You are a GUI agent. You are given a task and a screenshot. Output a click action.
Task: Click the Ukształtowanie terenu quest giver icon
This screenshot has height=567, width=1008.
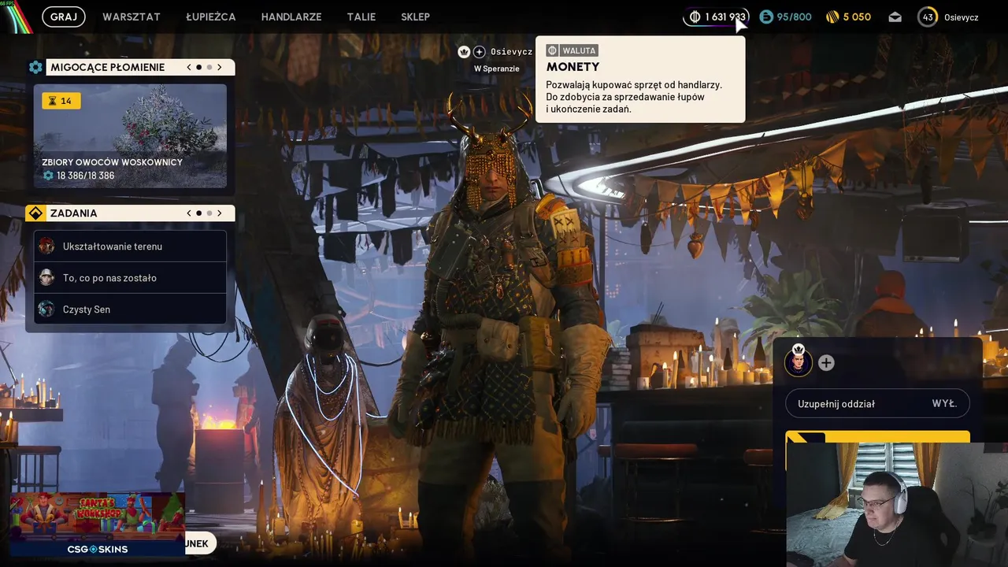[x=46, y=246]
